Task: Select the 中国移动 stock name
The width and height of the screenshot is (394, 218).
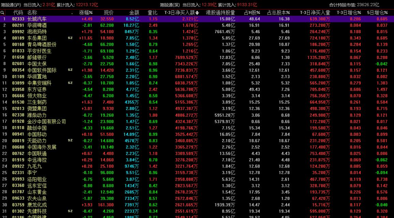Action: tap(37, 134)
